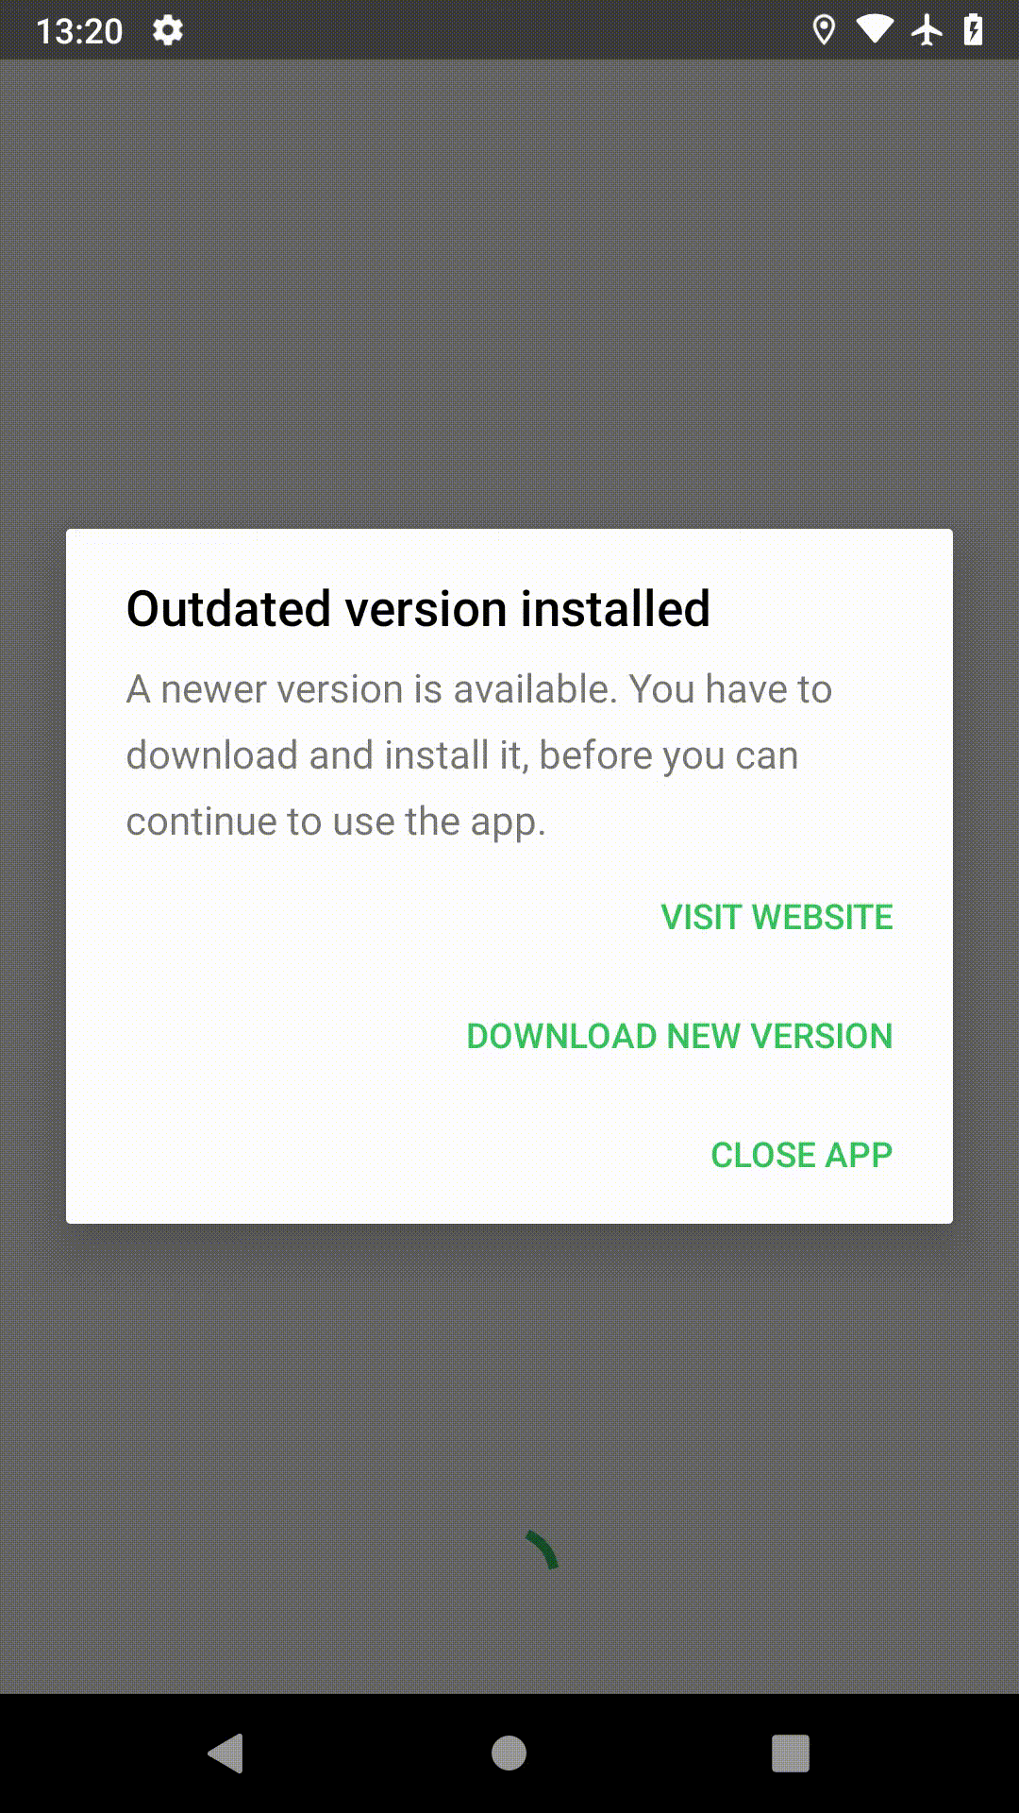Click the VISIT WEBSITE button
The width and height of the screenshot is (1019, 1813).
tap(777, 917)
